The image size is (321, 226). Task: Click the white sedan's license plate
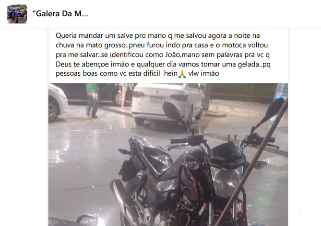[x=157, y=100]
